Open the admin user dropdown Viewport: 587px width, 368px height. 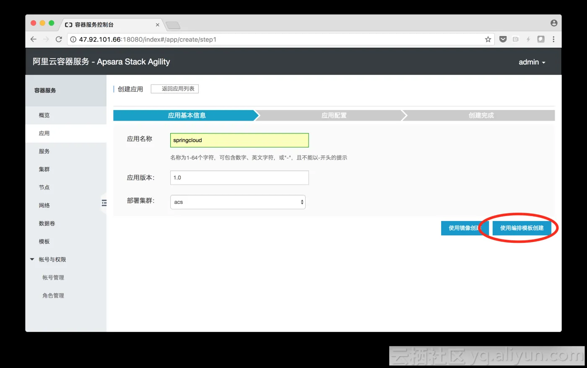[x=532, y=62]
